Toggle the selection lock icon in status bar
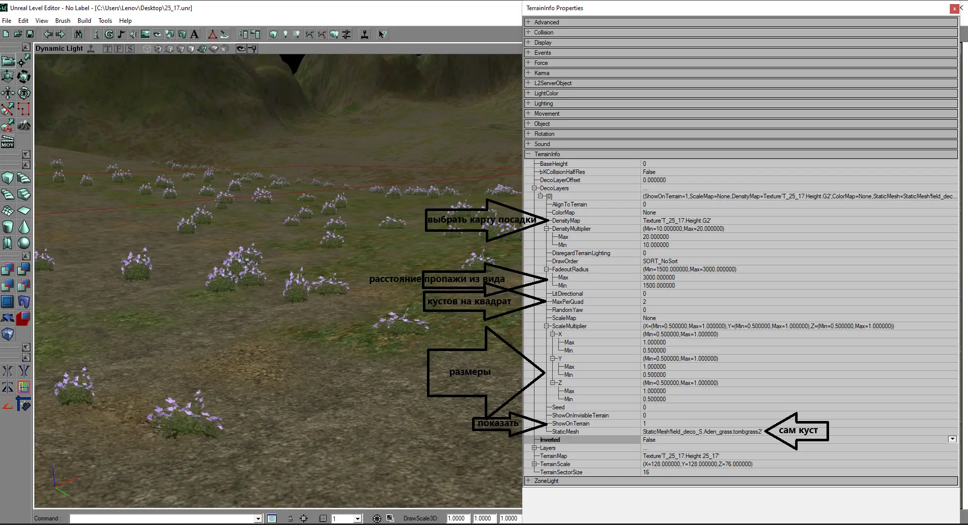Viewport: 968px width, 525px height. coord(290,518)
